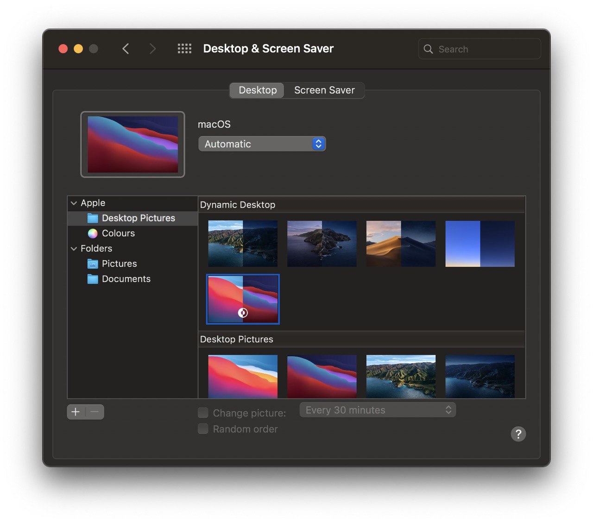This screenshot has height=523, width=593.
Task: Enable the Random order checkbox
Action: tap(203, 429)
